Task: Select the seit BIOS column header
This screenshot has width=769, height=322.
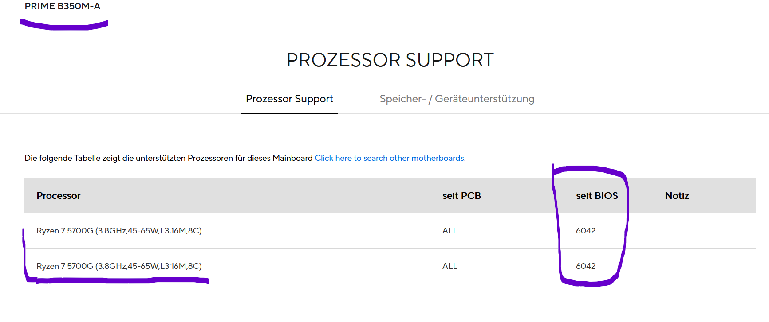Action: [596, 196]
